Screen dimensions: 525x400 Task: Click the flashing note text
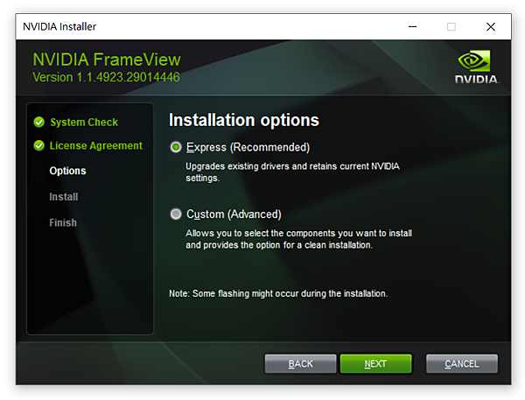point(278,293)
